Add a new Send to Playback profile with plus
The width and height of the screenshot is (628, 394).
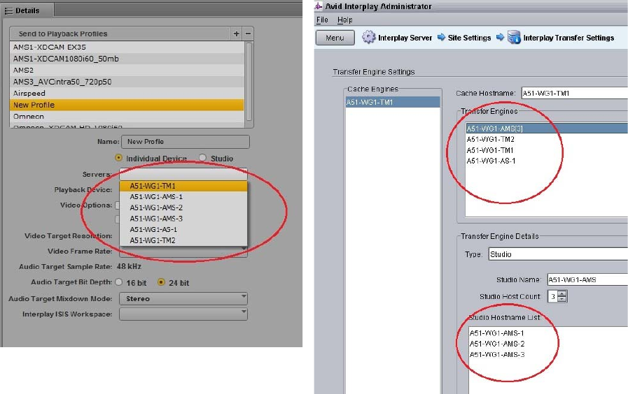[237, 34]
